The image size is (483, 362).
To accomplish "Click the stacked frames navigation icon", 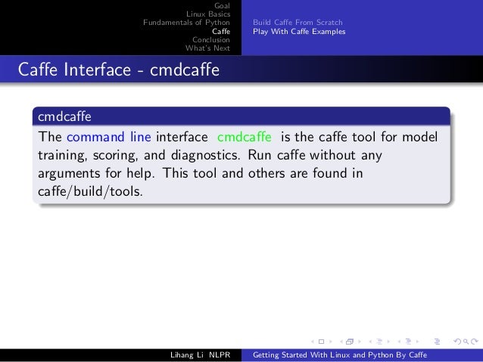I will tap(350, 342).
